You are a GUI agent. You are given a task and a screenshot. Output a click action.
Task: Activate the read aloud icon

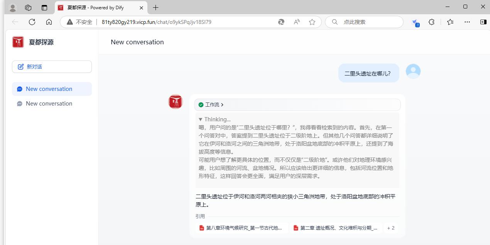[x=297, y=22]
